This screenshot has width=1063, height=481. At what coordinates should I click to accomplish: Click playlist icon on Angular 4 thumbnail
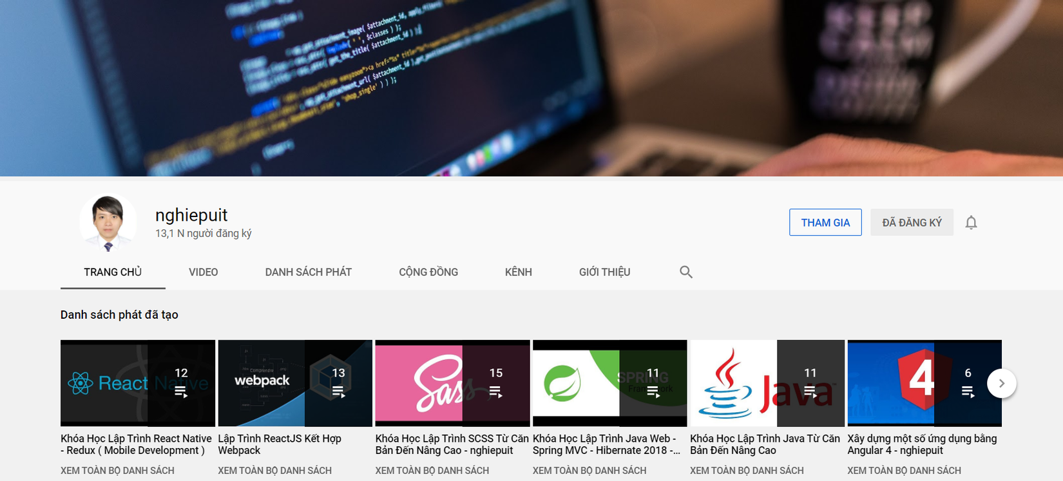(968, 391)
